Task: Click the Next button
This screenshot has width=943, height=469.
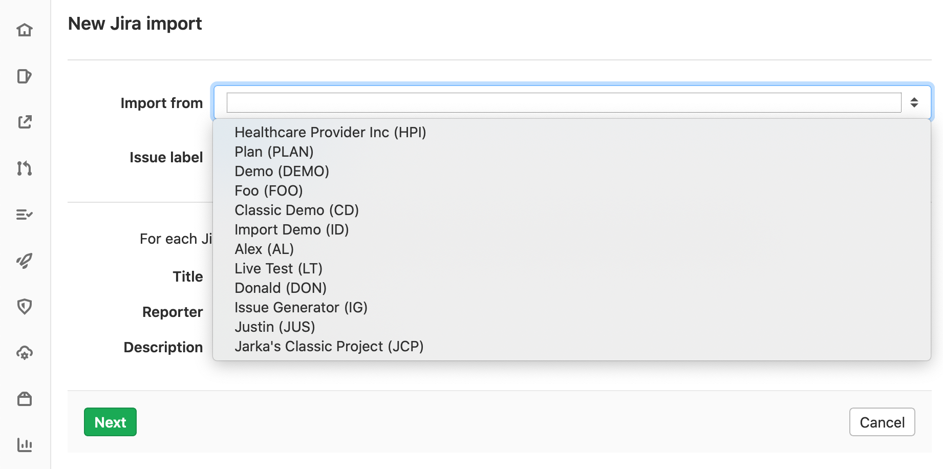Action: 110,422
